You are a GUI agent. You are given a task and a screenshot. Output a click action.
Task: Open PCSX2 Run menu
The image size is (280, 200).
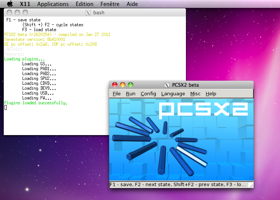(131, 94)
